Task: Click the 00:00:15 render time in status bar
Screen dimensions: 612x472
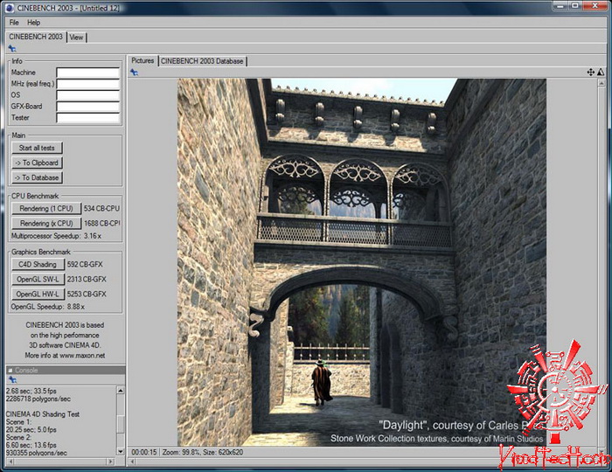Action: pyautogui.click(x=143, y=452)
